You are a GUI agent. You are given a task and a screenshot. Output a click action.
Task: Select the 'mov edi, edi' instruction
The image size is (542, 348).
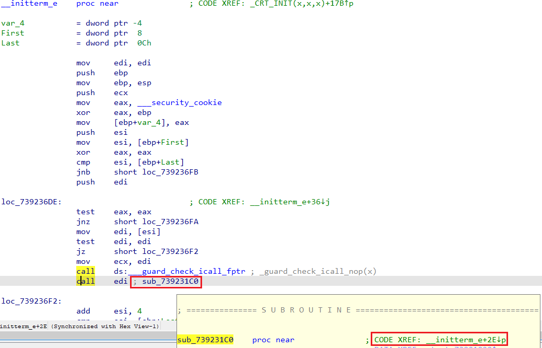[x=113, y=63]
